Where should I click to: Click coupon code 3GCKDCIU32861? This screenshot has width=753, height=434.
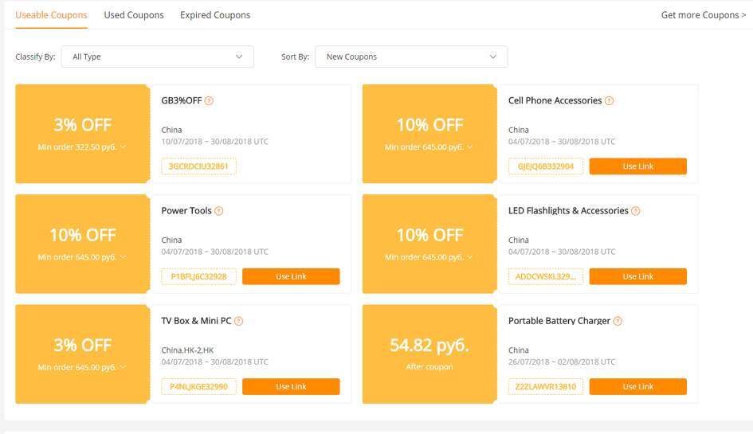click(x=198, y=166)
